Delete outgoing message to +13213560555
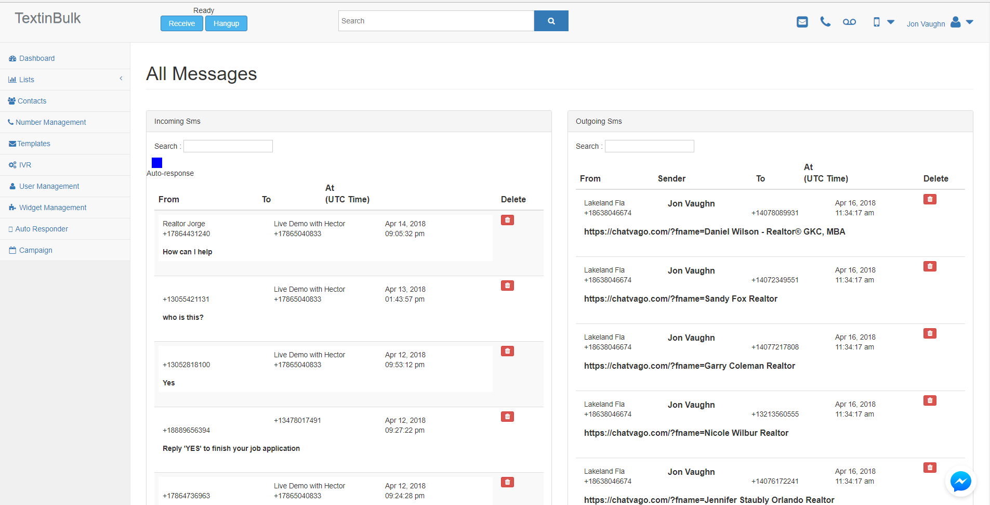The image size is (990, 505). point(930,400)
